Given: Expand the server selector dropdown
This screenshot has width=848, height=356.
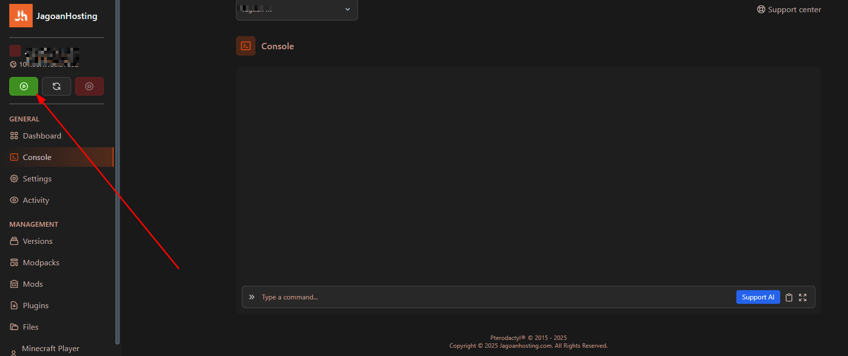Looking at the screenshot, I should coord(296,10).
